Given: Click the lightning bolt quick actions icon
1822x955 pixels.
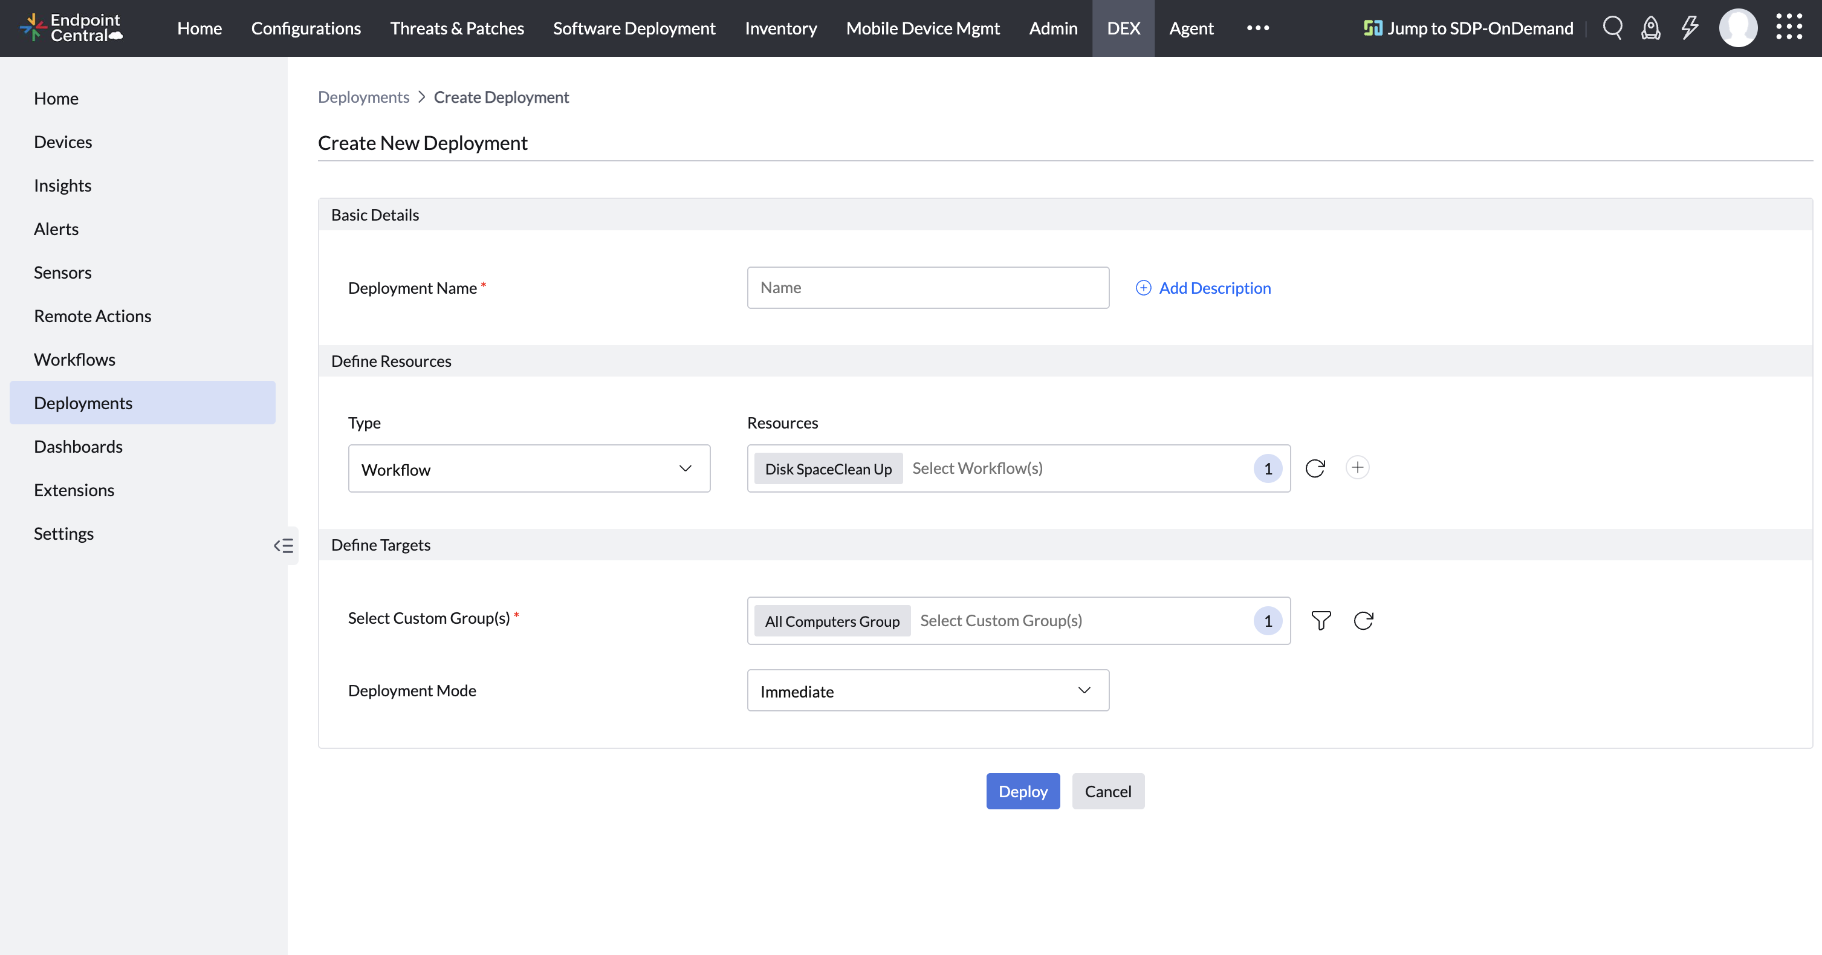Looking at the screenshot, I should tap(1690, 28).
